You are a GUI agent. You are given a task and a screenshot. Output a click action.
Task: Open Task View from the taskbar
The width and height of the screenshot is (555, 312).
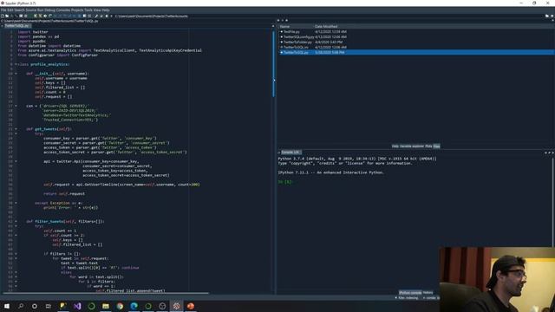(49, 306)
